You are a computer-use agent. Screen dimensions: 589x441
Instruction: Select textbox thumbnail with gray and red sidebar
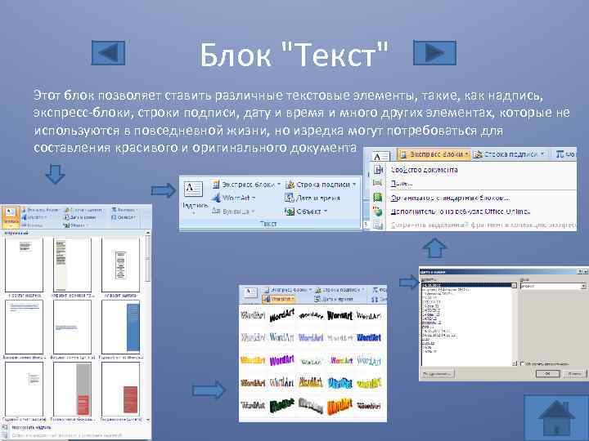72,390
